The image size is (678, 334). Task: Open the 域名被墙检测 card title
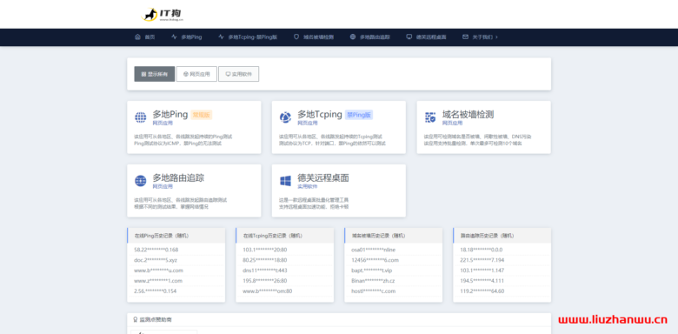coord(468,115)
